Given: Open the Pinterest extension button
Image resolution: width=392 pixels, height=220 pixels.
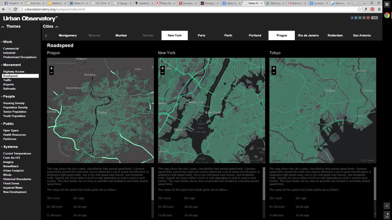Looking at the screenshot, I should [372, 9].
